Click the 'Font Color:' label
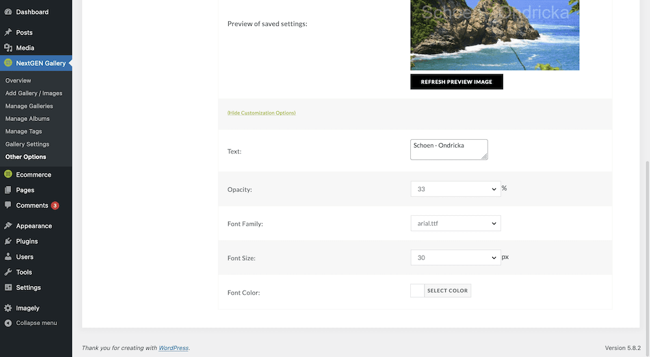 pos(243,293)
